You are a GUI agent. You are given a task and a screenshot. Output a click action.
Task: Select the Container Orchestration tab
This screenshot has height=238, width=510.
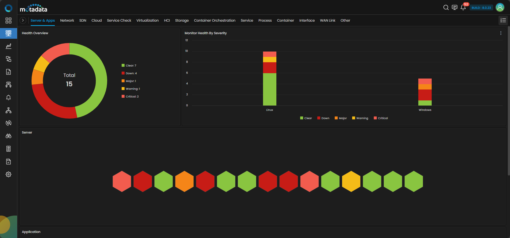[x=215, y=20]
